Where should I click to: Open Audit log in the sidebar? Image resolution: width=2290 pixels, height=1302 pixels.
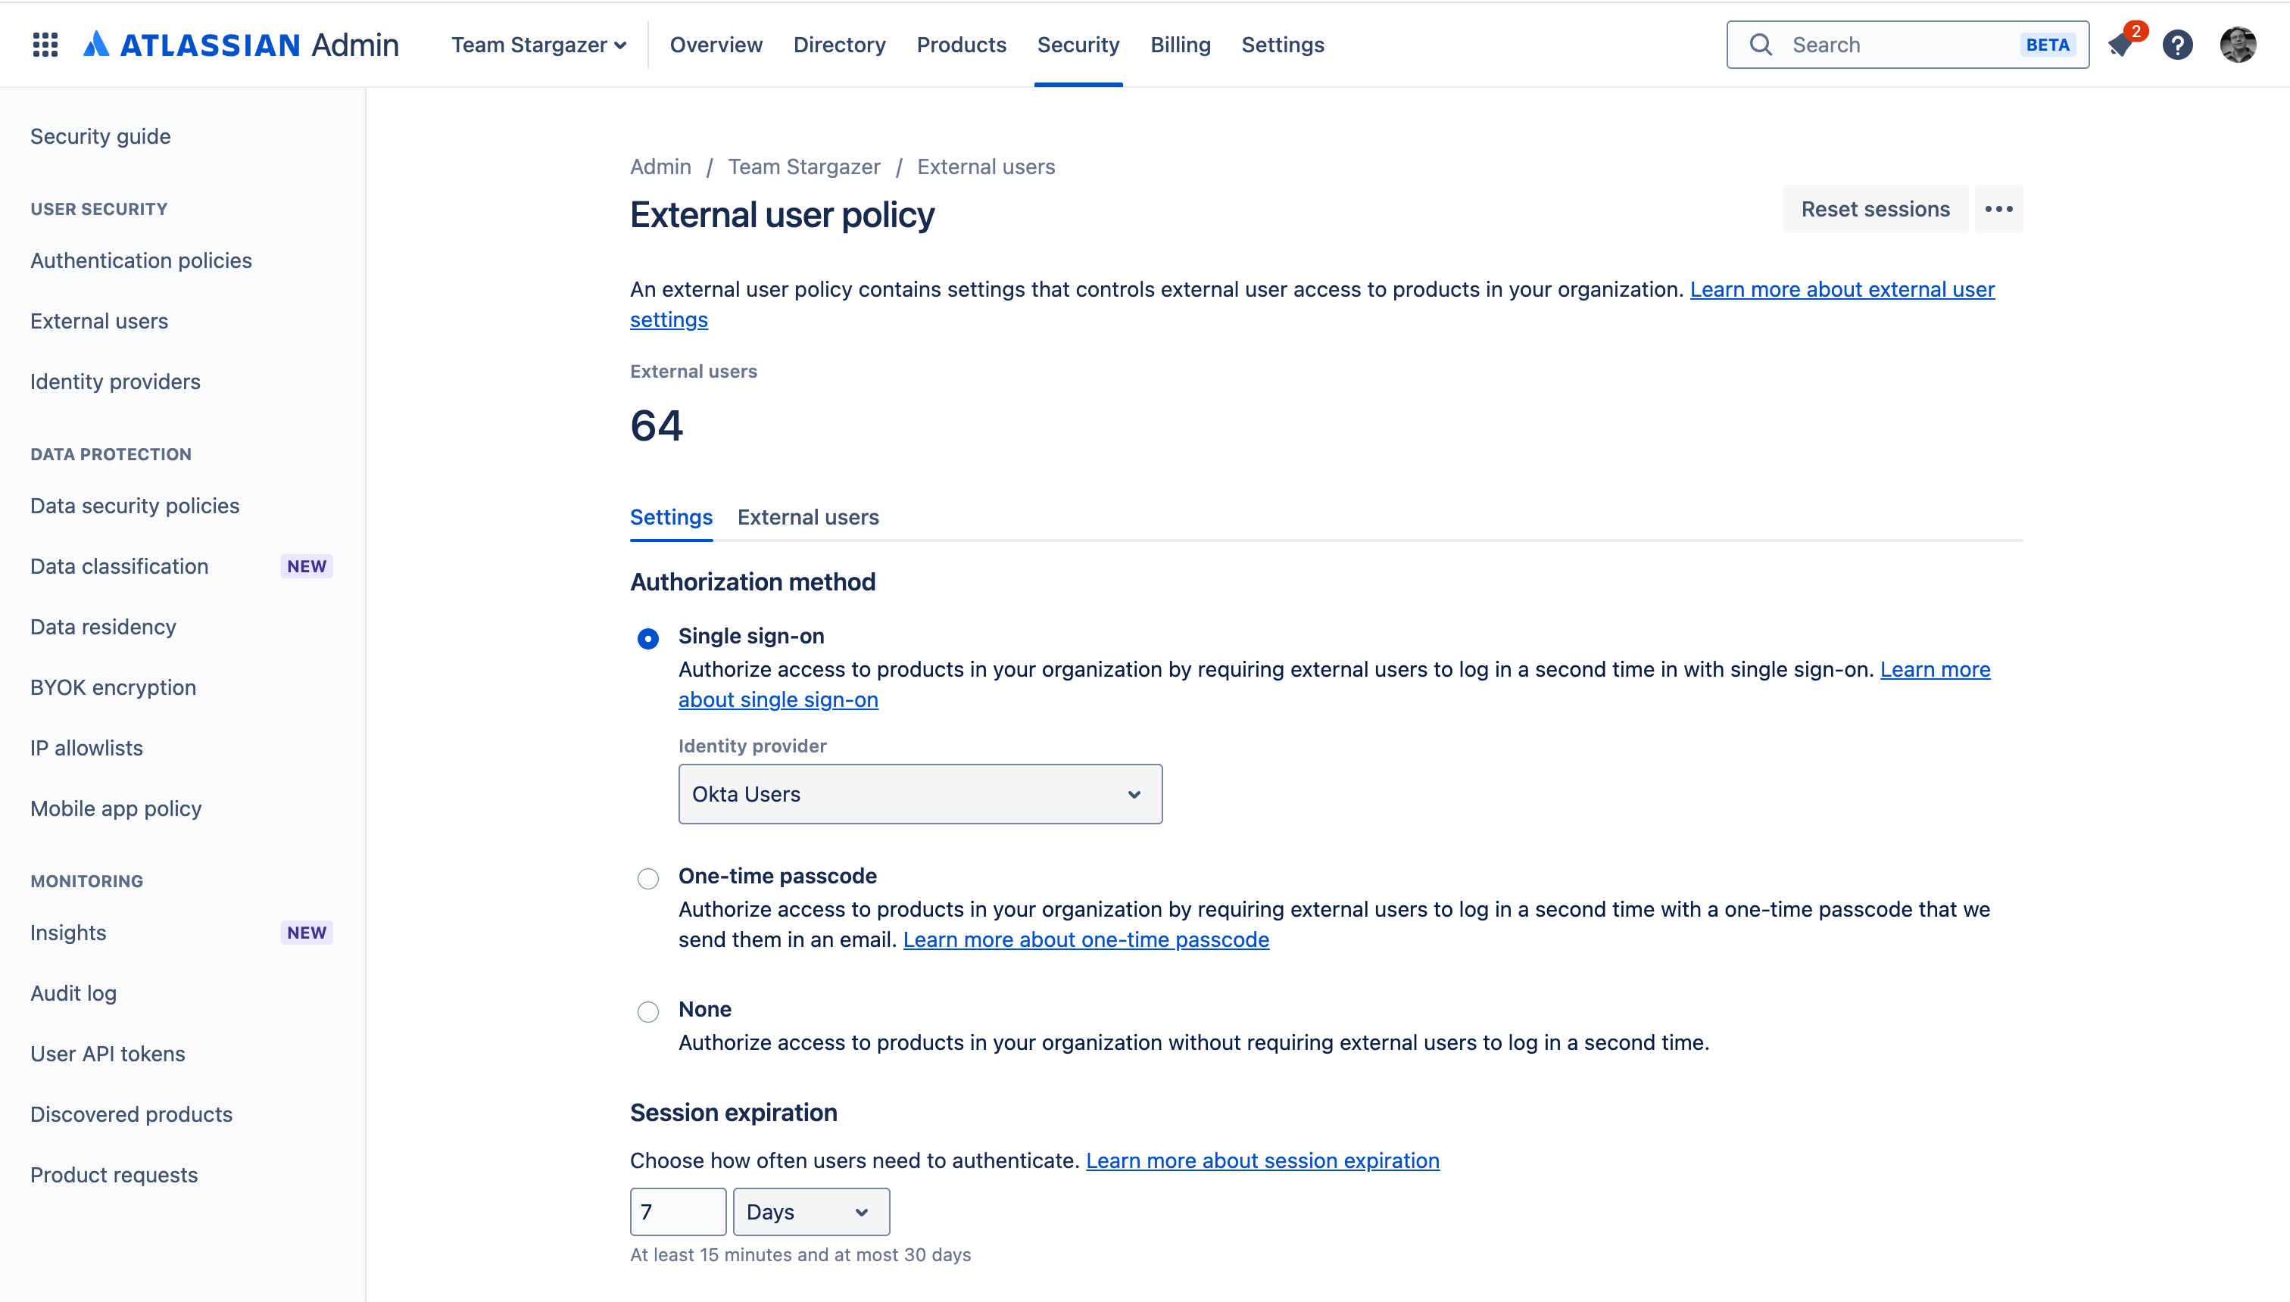[73, 992]
